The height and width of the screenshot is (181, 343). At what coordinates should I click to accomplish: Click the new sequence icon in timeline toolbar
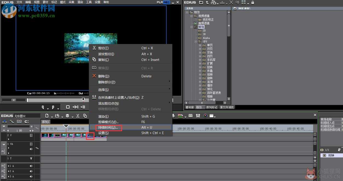pyautogui.click(x=47, y=116)
